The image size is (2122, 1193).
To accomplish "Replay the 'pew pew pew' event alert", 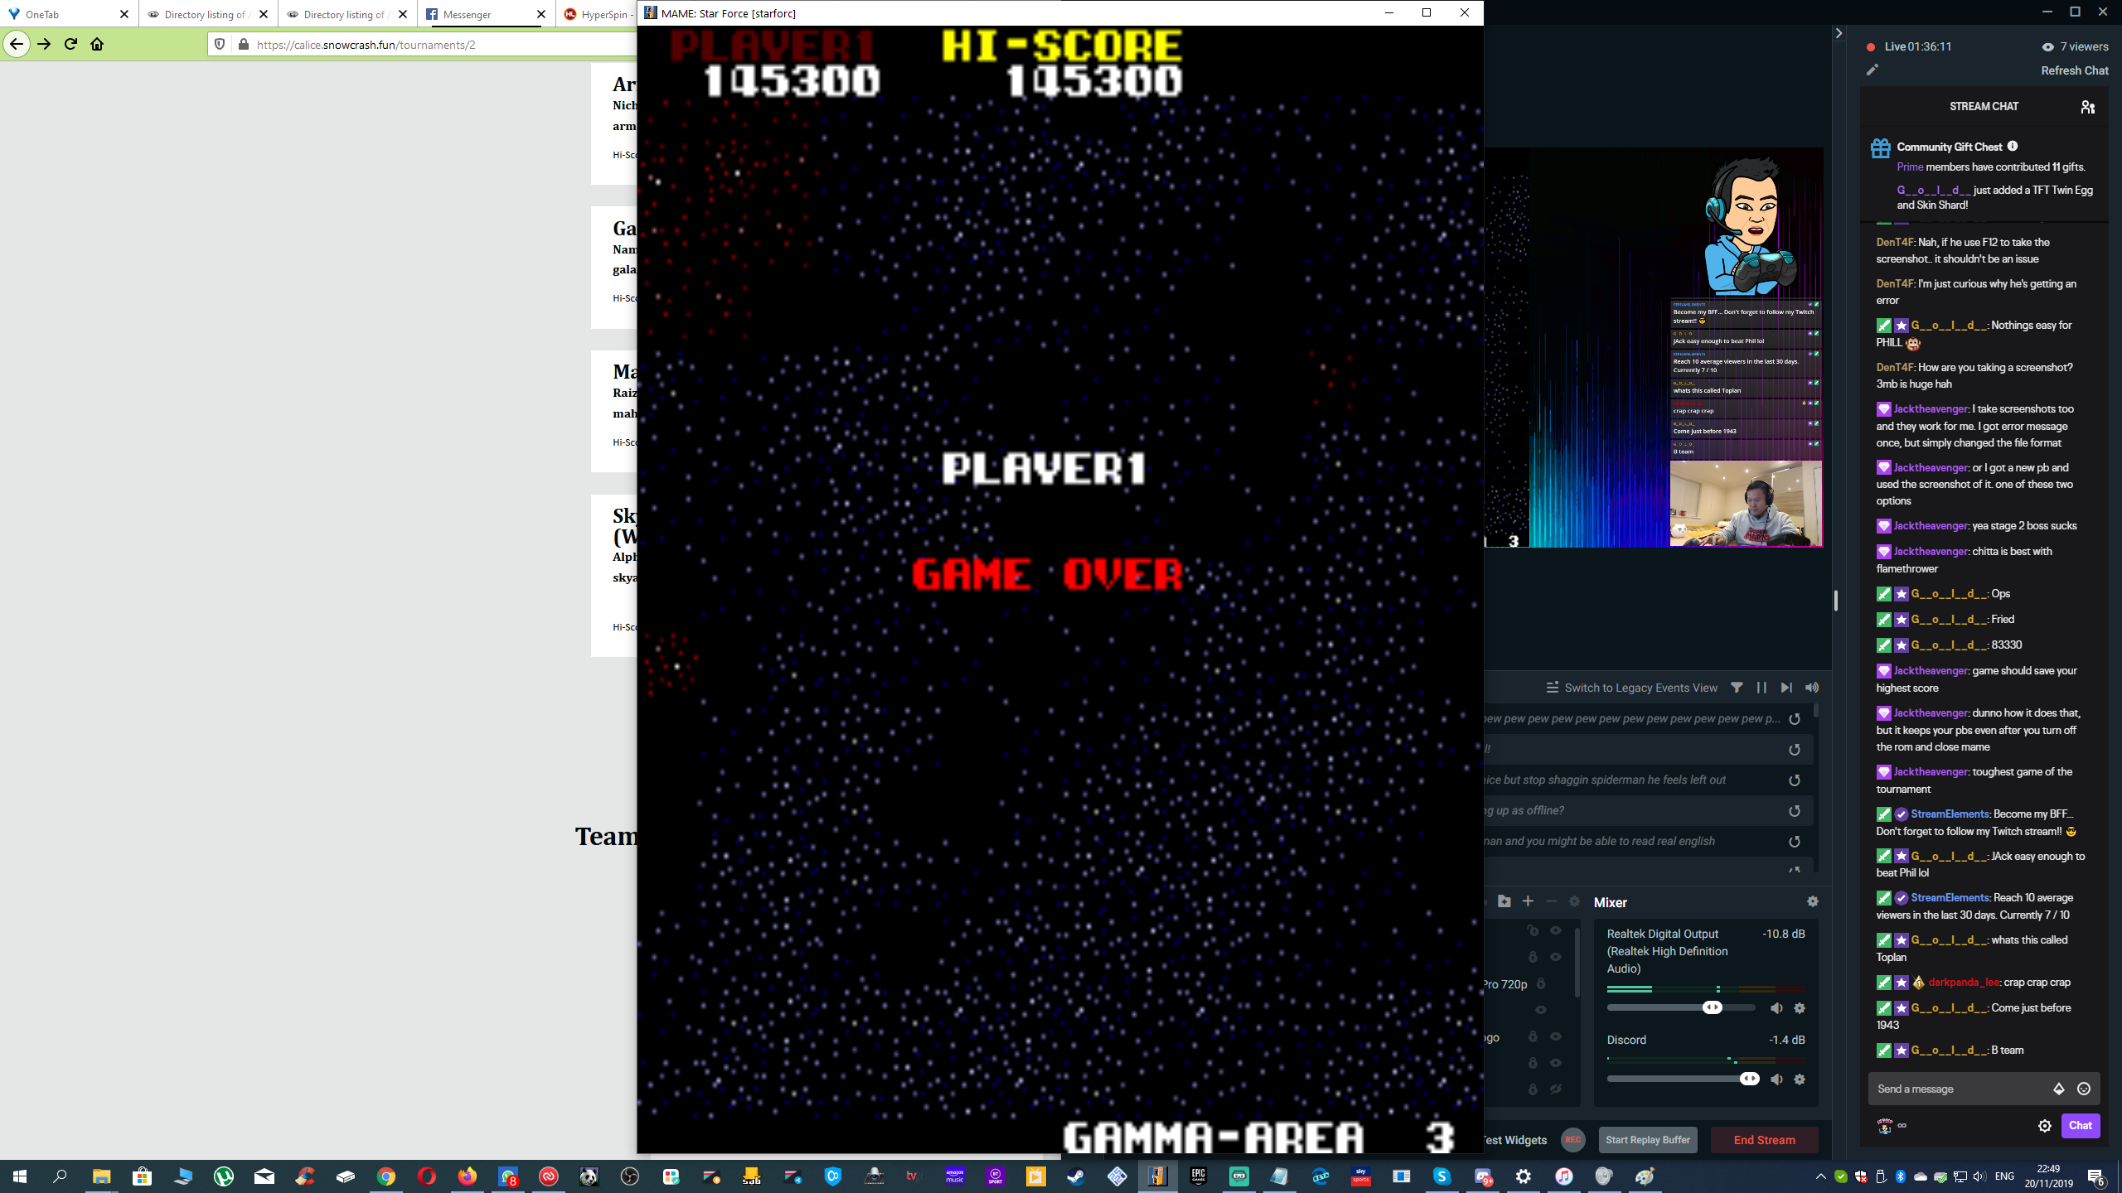I will [1795, 719].
